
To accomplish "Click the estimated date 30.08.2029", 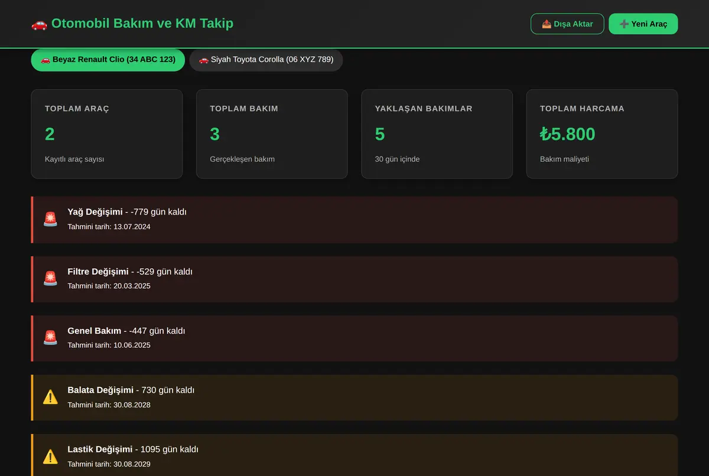I will [x=132, y=464].
